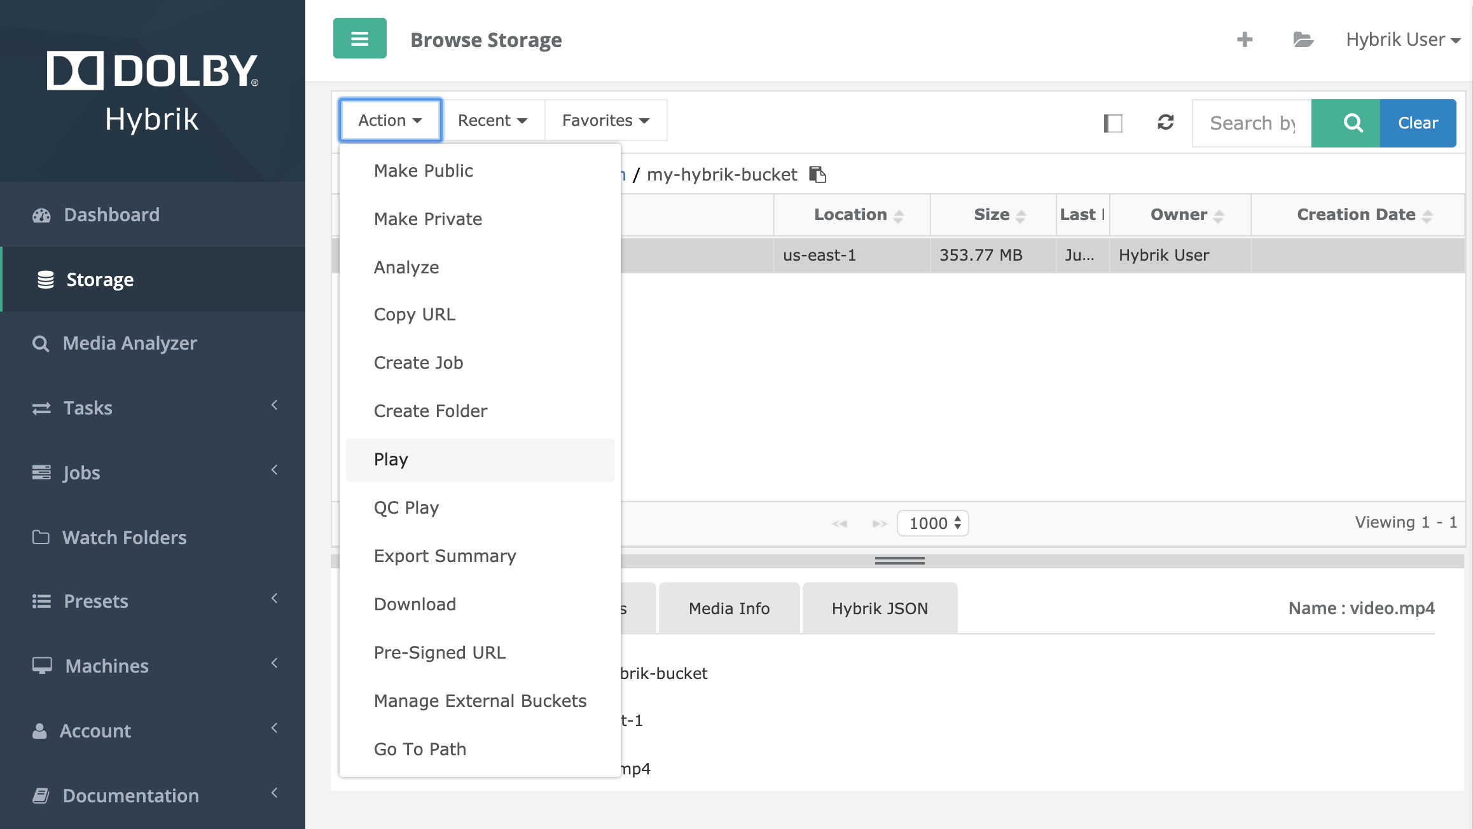Choose Download in the Action menu
Screen dimensions: 1473x829
coord(480,604)
